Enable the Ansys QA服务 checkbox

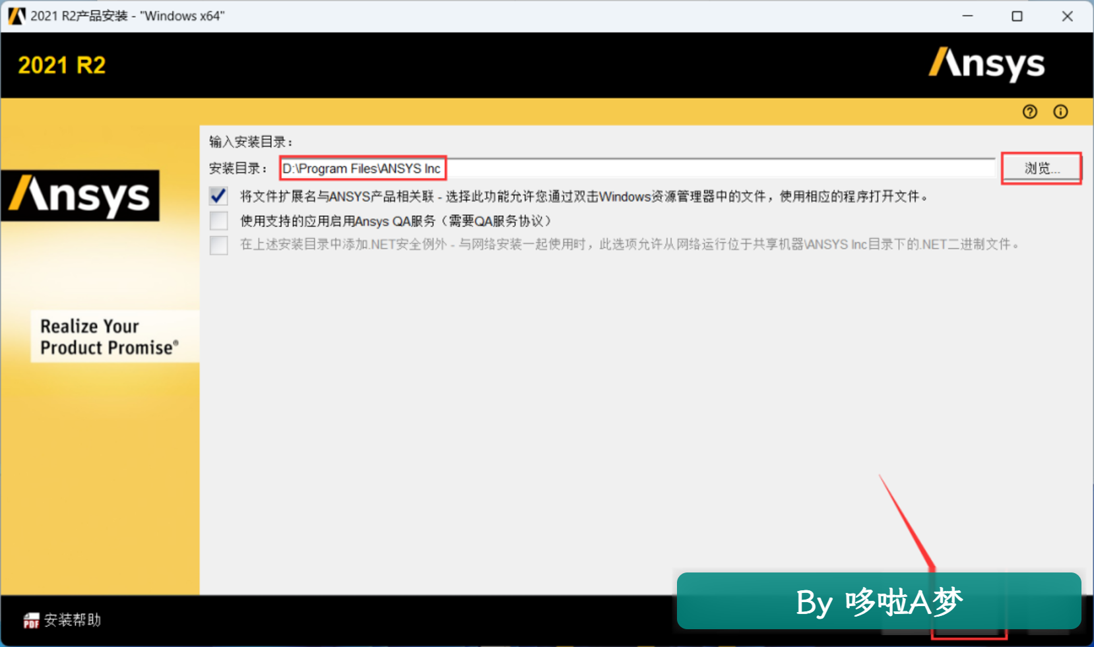218,220
